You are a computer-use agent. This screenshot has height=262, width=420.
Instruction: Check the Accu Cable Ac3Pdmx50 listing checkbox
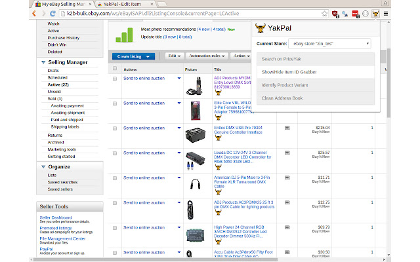click(x=115, y=253)
